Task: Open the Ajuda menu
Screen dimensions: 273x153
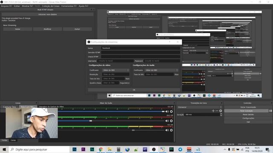Action: click(x=84, y=6)
